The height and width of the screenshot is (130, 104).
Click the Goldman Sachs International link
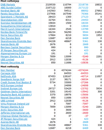[x=16, y=92]
